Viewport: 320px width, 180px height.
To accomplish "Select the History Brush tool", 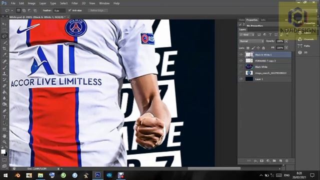I will click(4, 80).
